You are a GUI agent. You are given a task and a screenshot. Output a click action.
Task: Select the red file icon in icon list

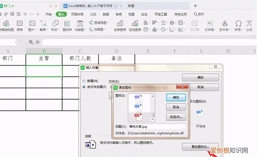coord(139,117)
